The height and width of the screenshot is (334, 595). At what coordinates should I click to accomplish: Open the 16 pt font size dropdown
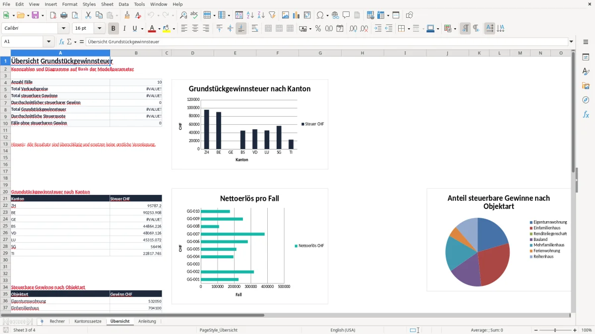coord(99,29)
